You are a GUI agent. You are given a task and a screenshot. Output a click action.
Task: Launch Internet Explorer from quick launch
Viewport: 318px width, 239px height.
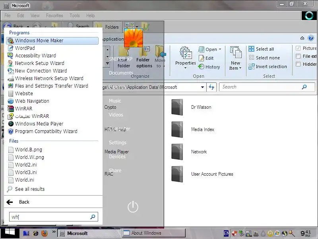[x=35, y=233]
